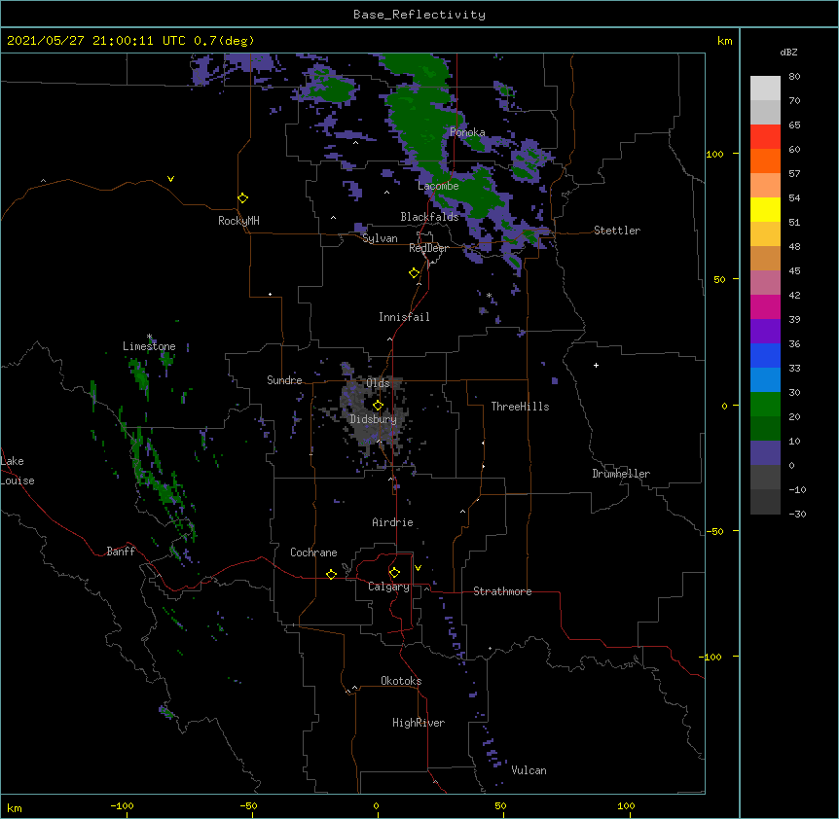Screen dimensions: 839x819
Task: Select the slate blue 0-10 dBZ legend swatch
Action: tap(765, 453)
